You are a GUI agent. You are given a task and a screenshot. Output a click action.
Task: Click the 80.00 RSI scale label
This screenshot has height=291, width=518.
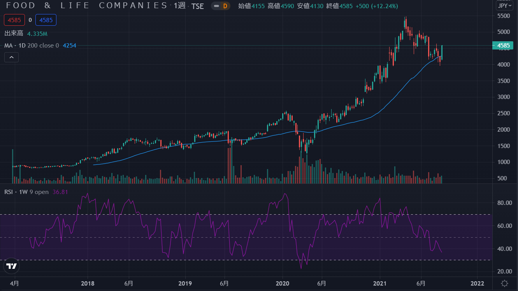coord(504,203)
